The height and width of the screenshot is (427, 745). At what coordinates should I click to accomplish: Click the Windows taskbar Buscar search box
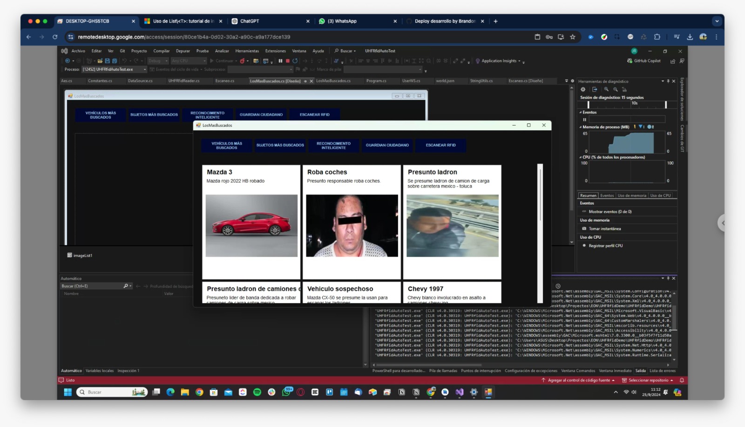click(112, 392)
